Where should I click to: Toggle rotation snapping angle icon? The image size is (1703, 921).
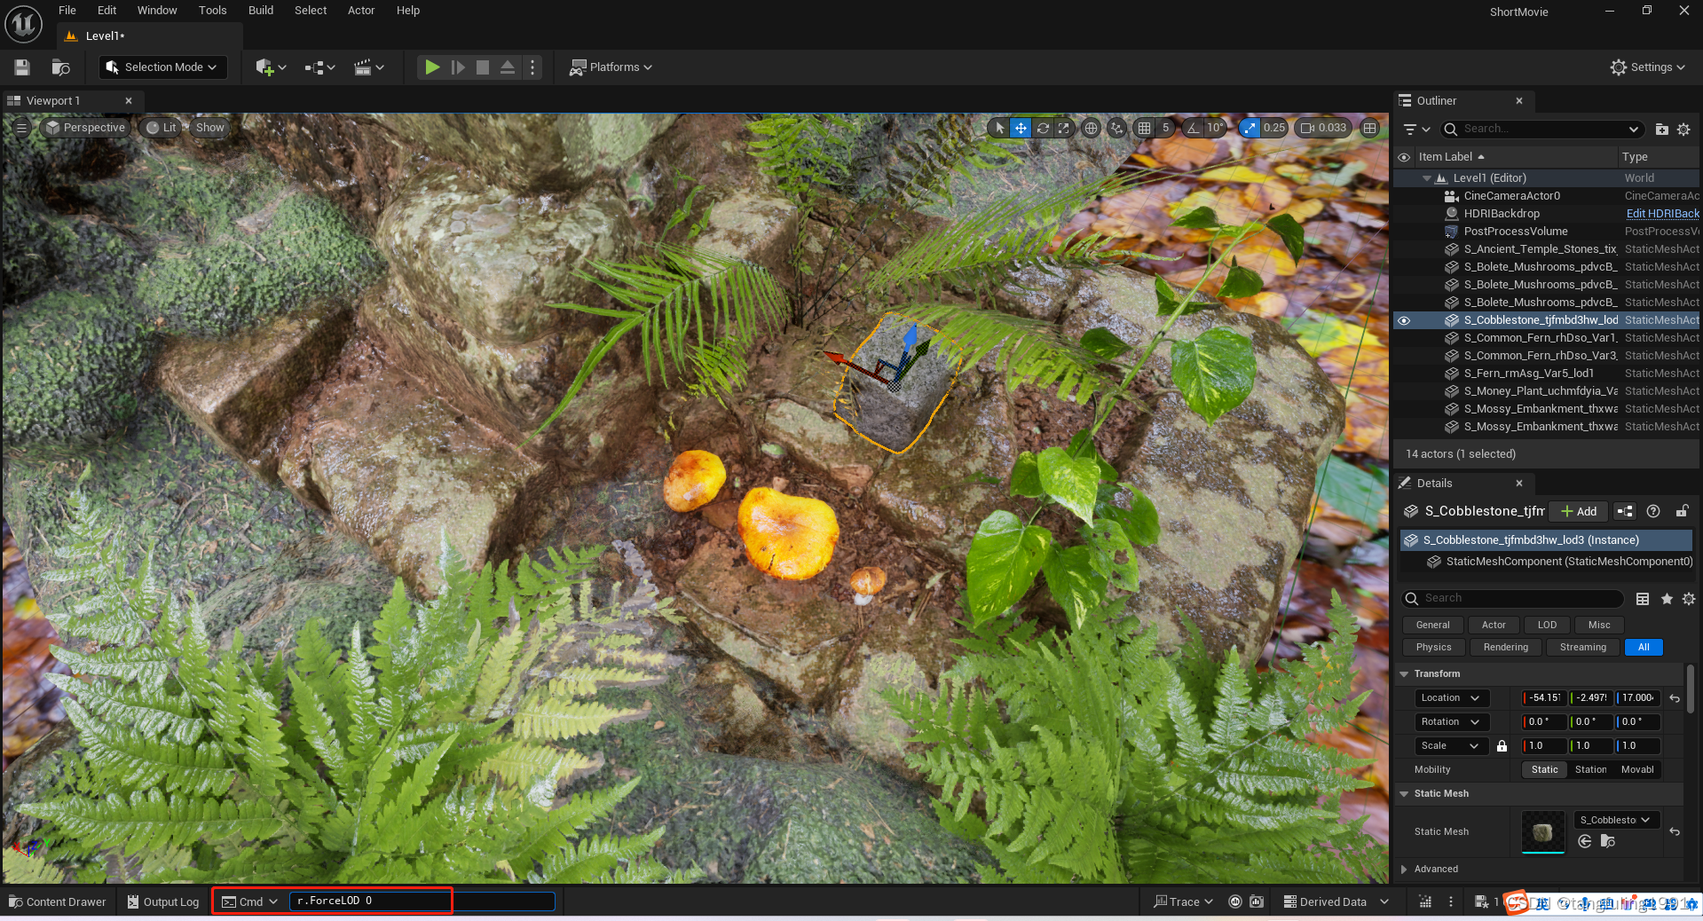tap(1194, 128)
